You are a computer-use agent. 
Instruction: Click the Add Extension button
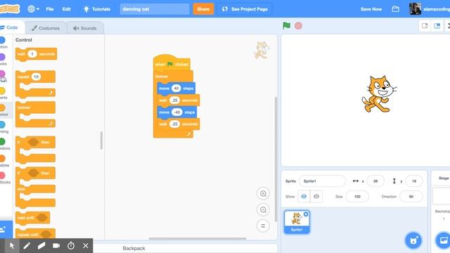click(5, 230)
